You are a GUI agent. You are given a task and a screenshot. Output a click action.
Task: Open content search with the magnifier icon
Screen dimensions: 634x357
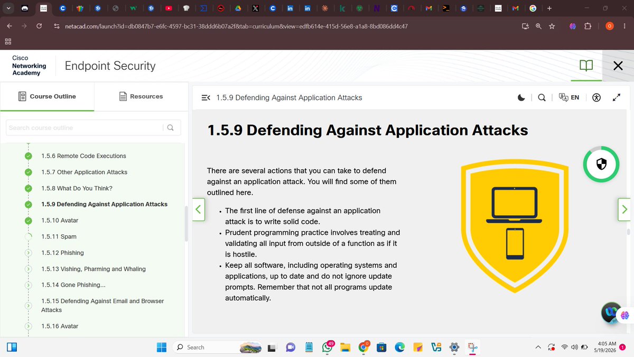(x=542, y=97)
